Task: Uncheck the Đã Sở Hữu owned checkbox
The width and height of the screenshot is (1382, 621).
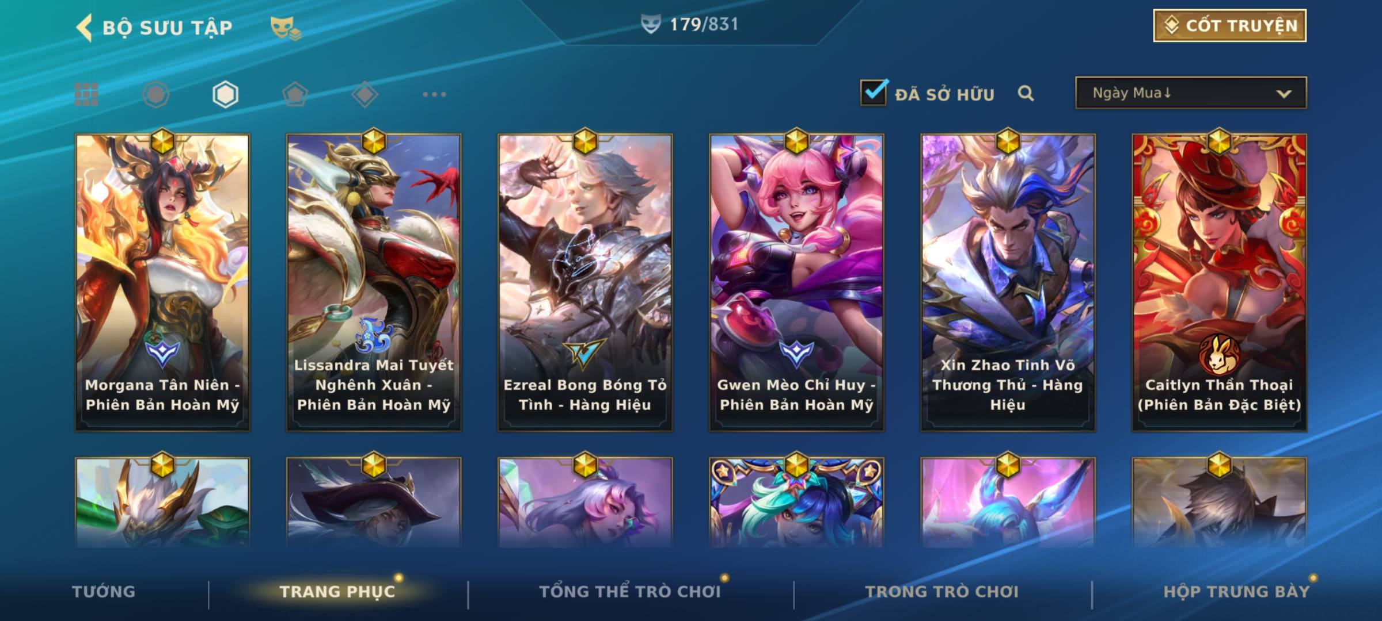Action: [x=874, y=92]
